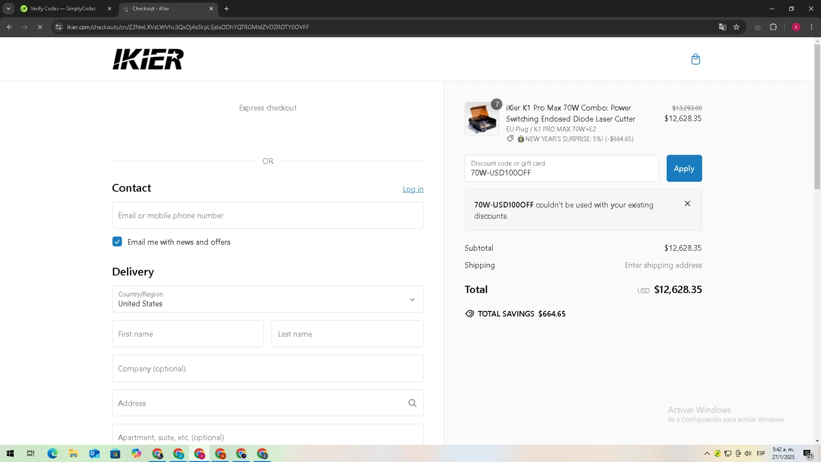Close the Verify Codes SimplyCodes tab
The height and width of the screenshot is (462, 821).
pos(109,9)
